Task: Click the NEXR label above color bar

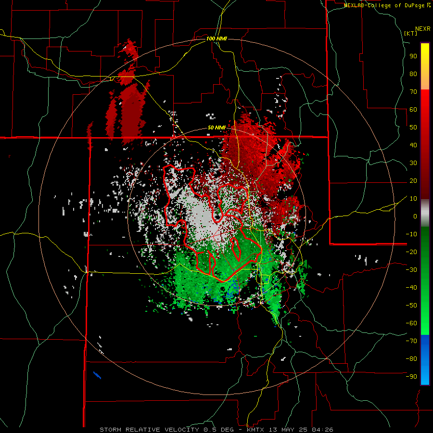Action: coord(423,29)
